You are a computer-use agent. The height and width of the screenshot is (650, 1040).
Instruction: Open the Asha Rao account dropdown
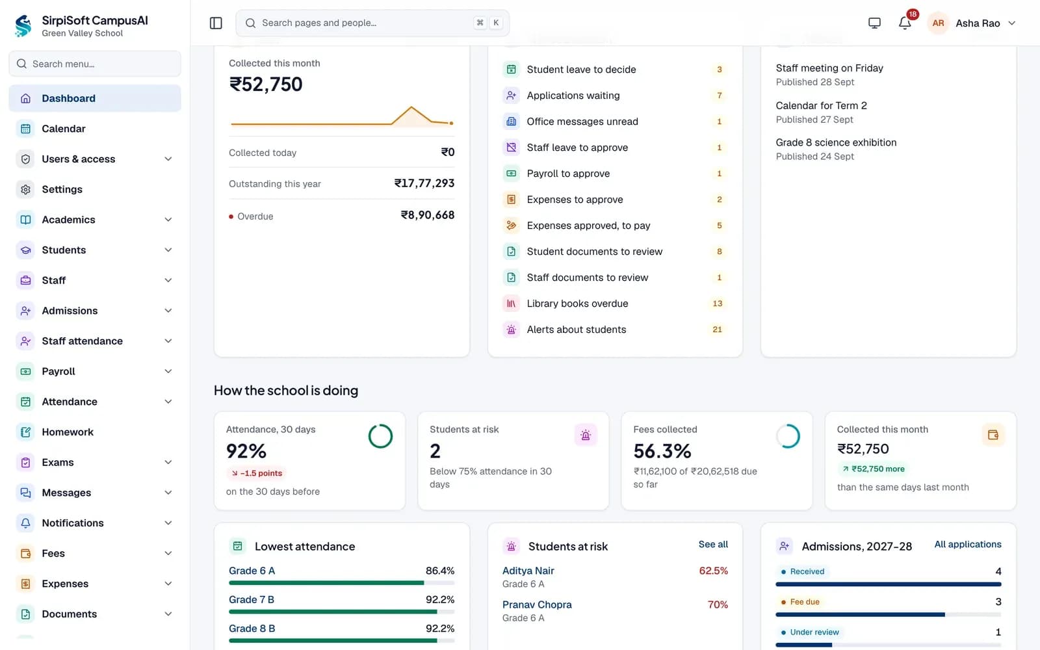(972, 23)
